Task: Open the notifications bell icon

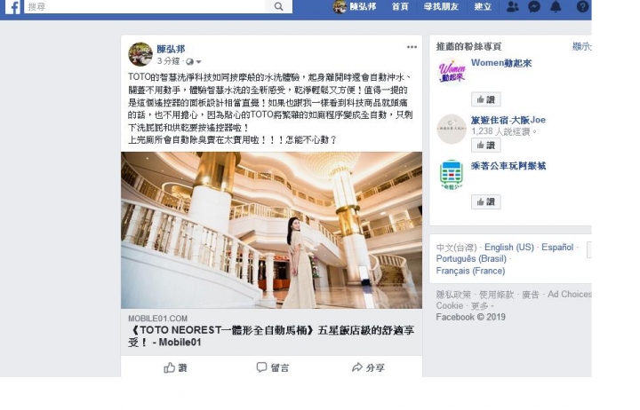Action: (556, 6)
